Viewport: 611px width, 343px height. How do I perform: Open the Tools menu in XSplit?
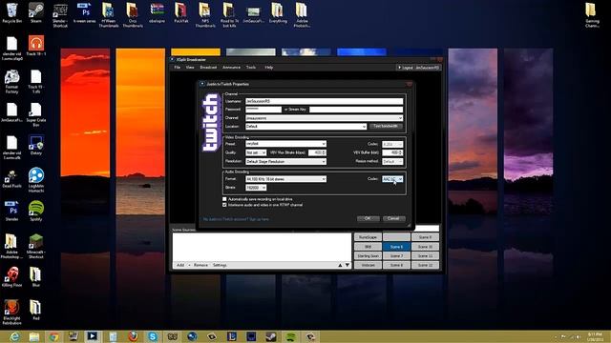tap(251, 68)
